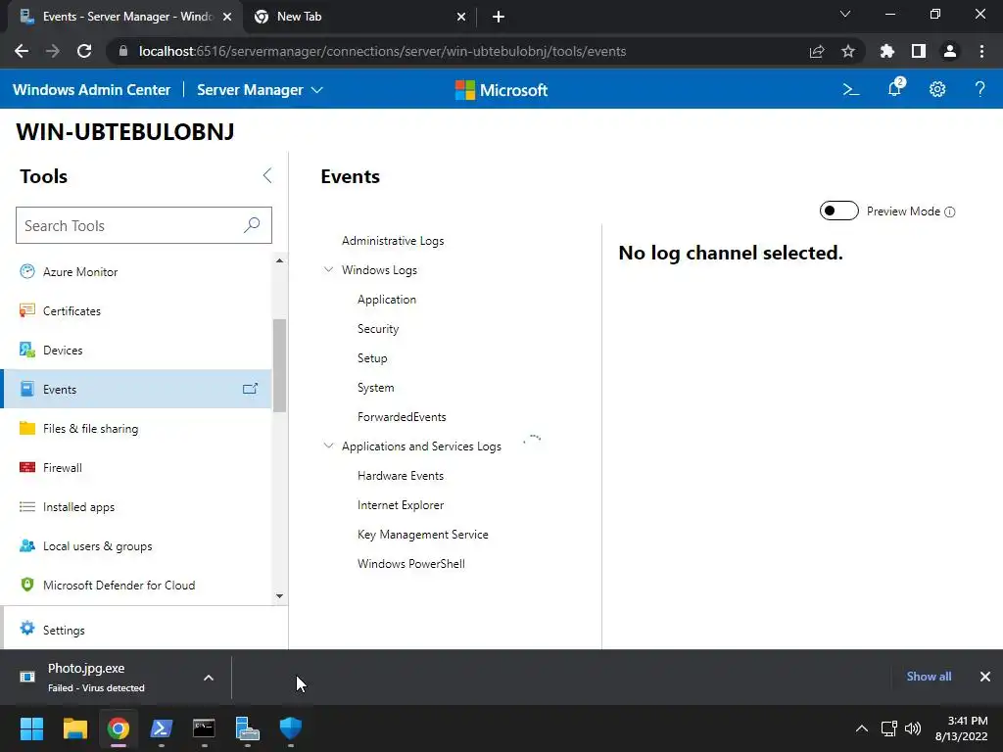Viewport: 1003px width, 752px height.
Task: Switch to the New Tab browser tab
Action: pyautogui.click(x=358, y=17)
